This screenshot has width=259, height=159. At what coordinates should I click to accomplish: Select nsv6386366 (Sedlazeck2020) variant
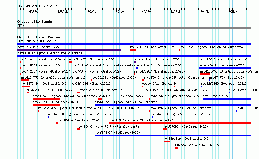point(42,59)
